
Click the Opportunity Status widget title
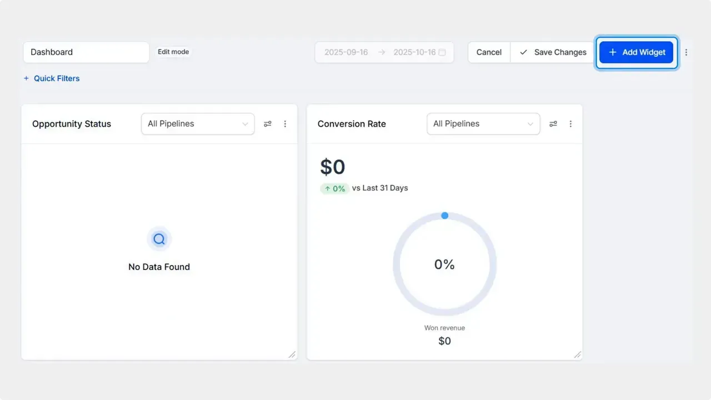[71, 123]
